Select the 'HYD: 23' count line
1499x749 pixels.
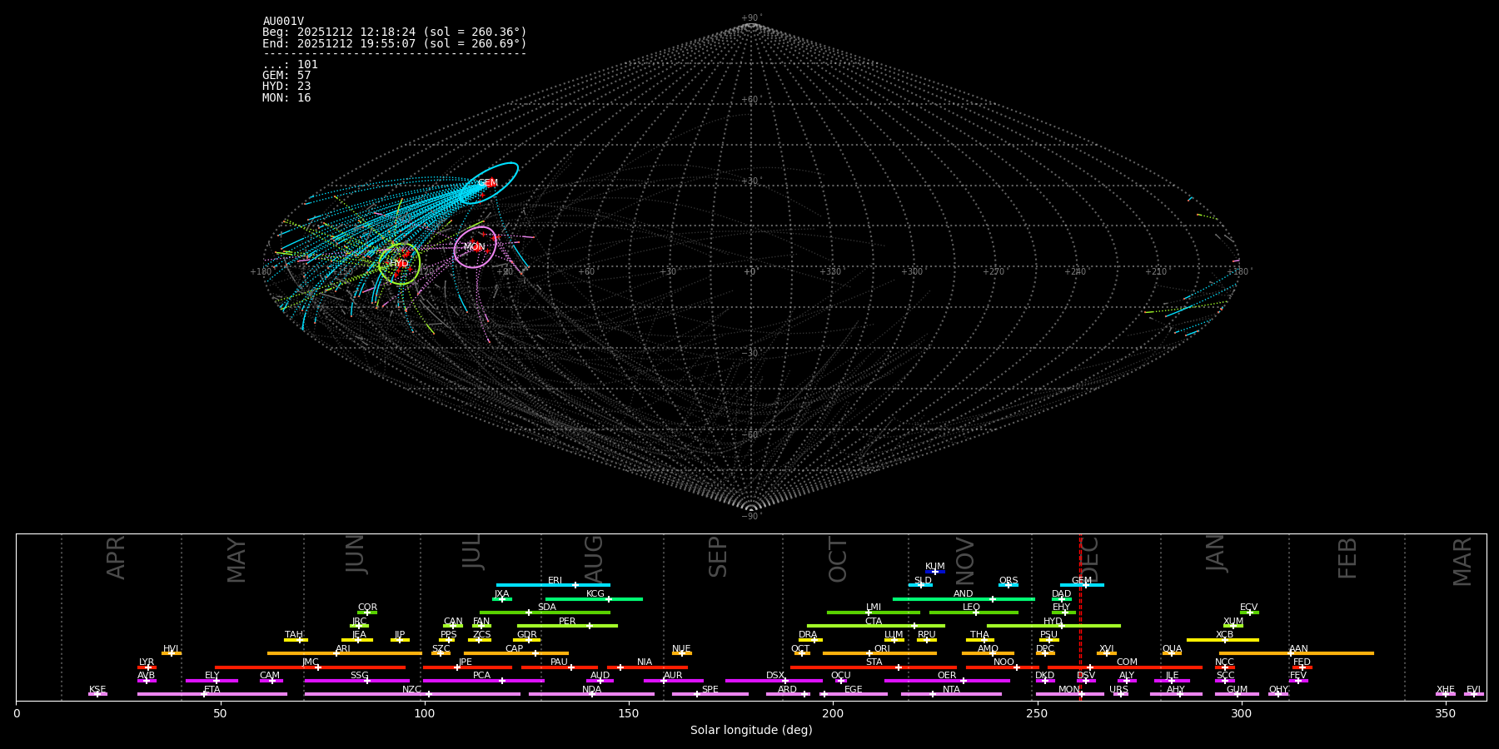click(x=286, y=87)
